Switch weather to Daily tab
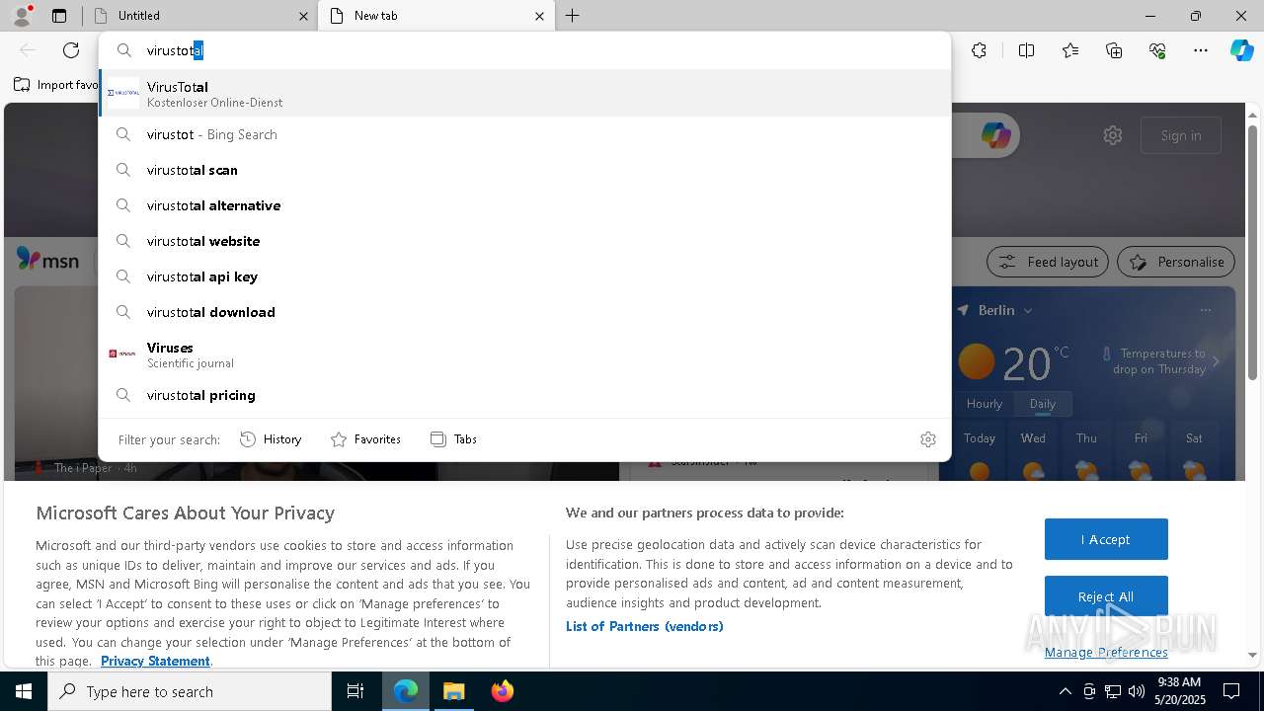 [x=1043, y=404]
